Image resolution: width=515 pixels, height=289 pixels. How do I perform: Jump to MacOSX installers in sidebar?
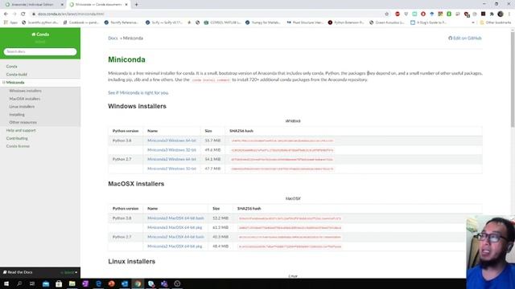[25, 99]
